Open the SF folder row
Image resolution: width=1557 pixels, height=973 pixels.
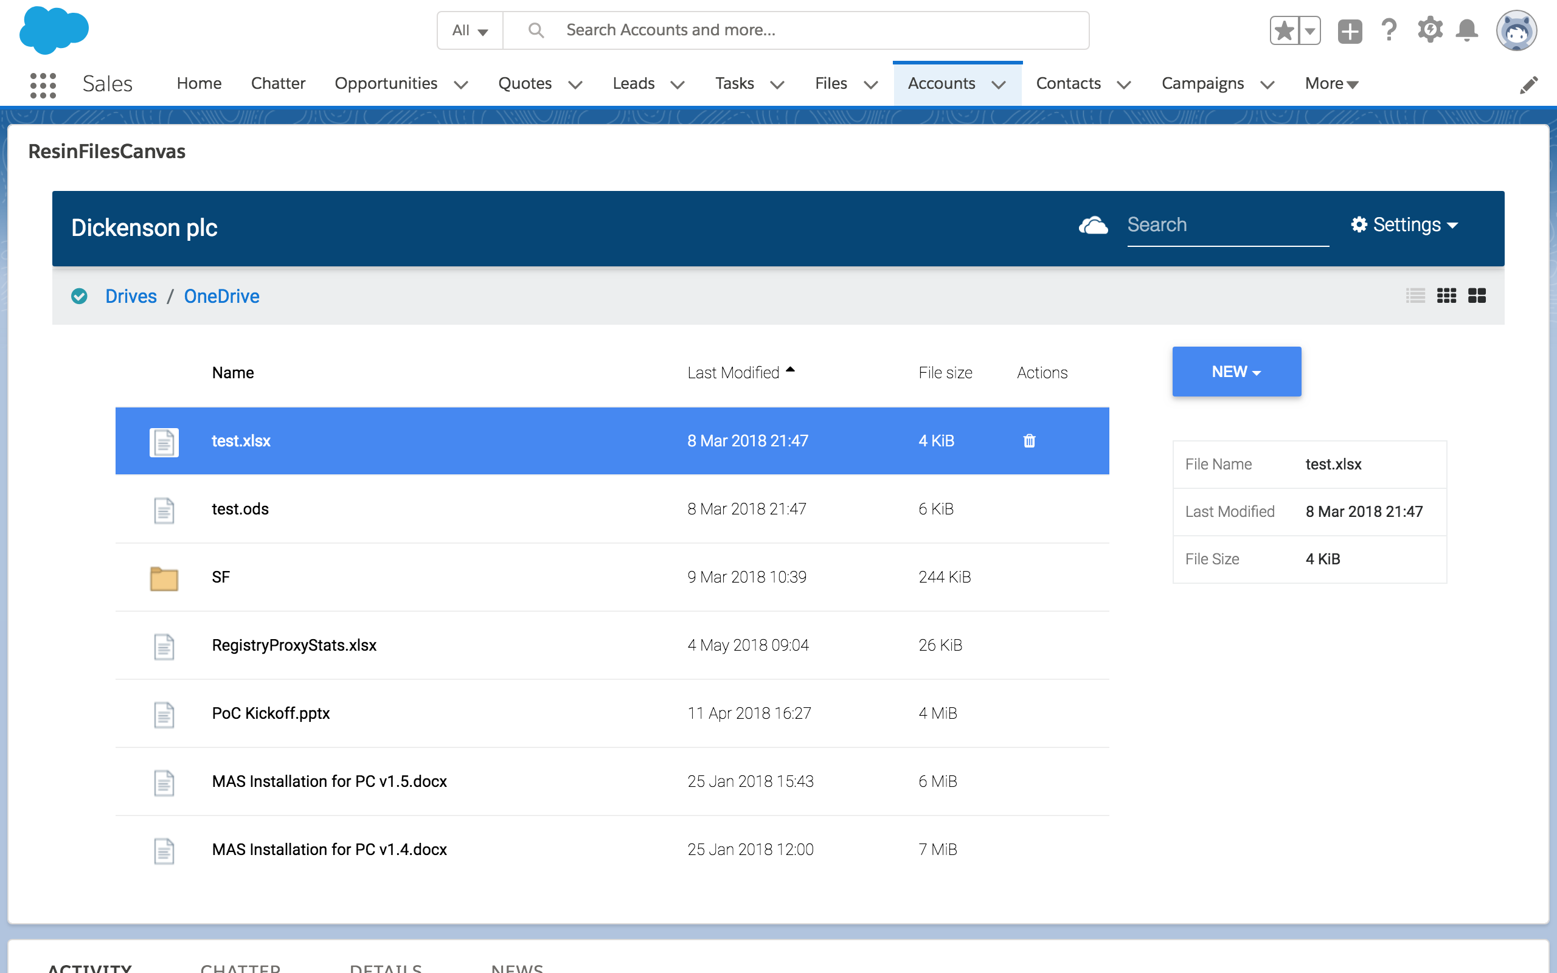pyautogui.click(x=221, y=577)
